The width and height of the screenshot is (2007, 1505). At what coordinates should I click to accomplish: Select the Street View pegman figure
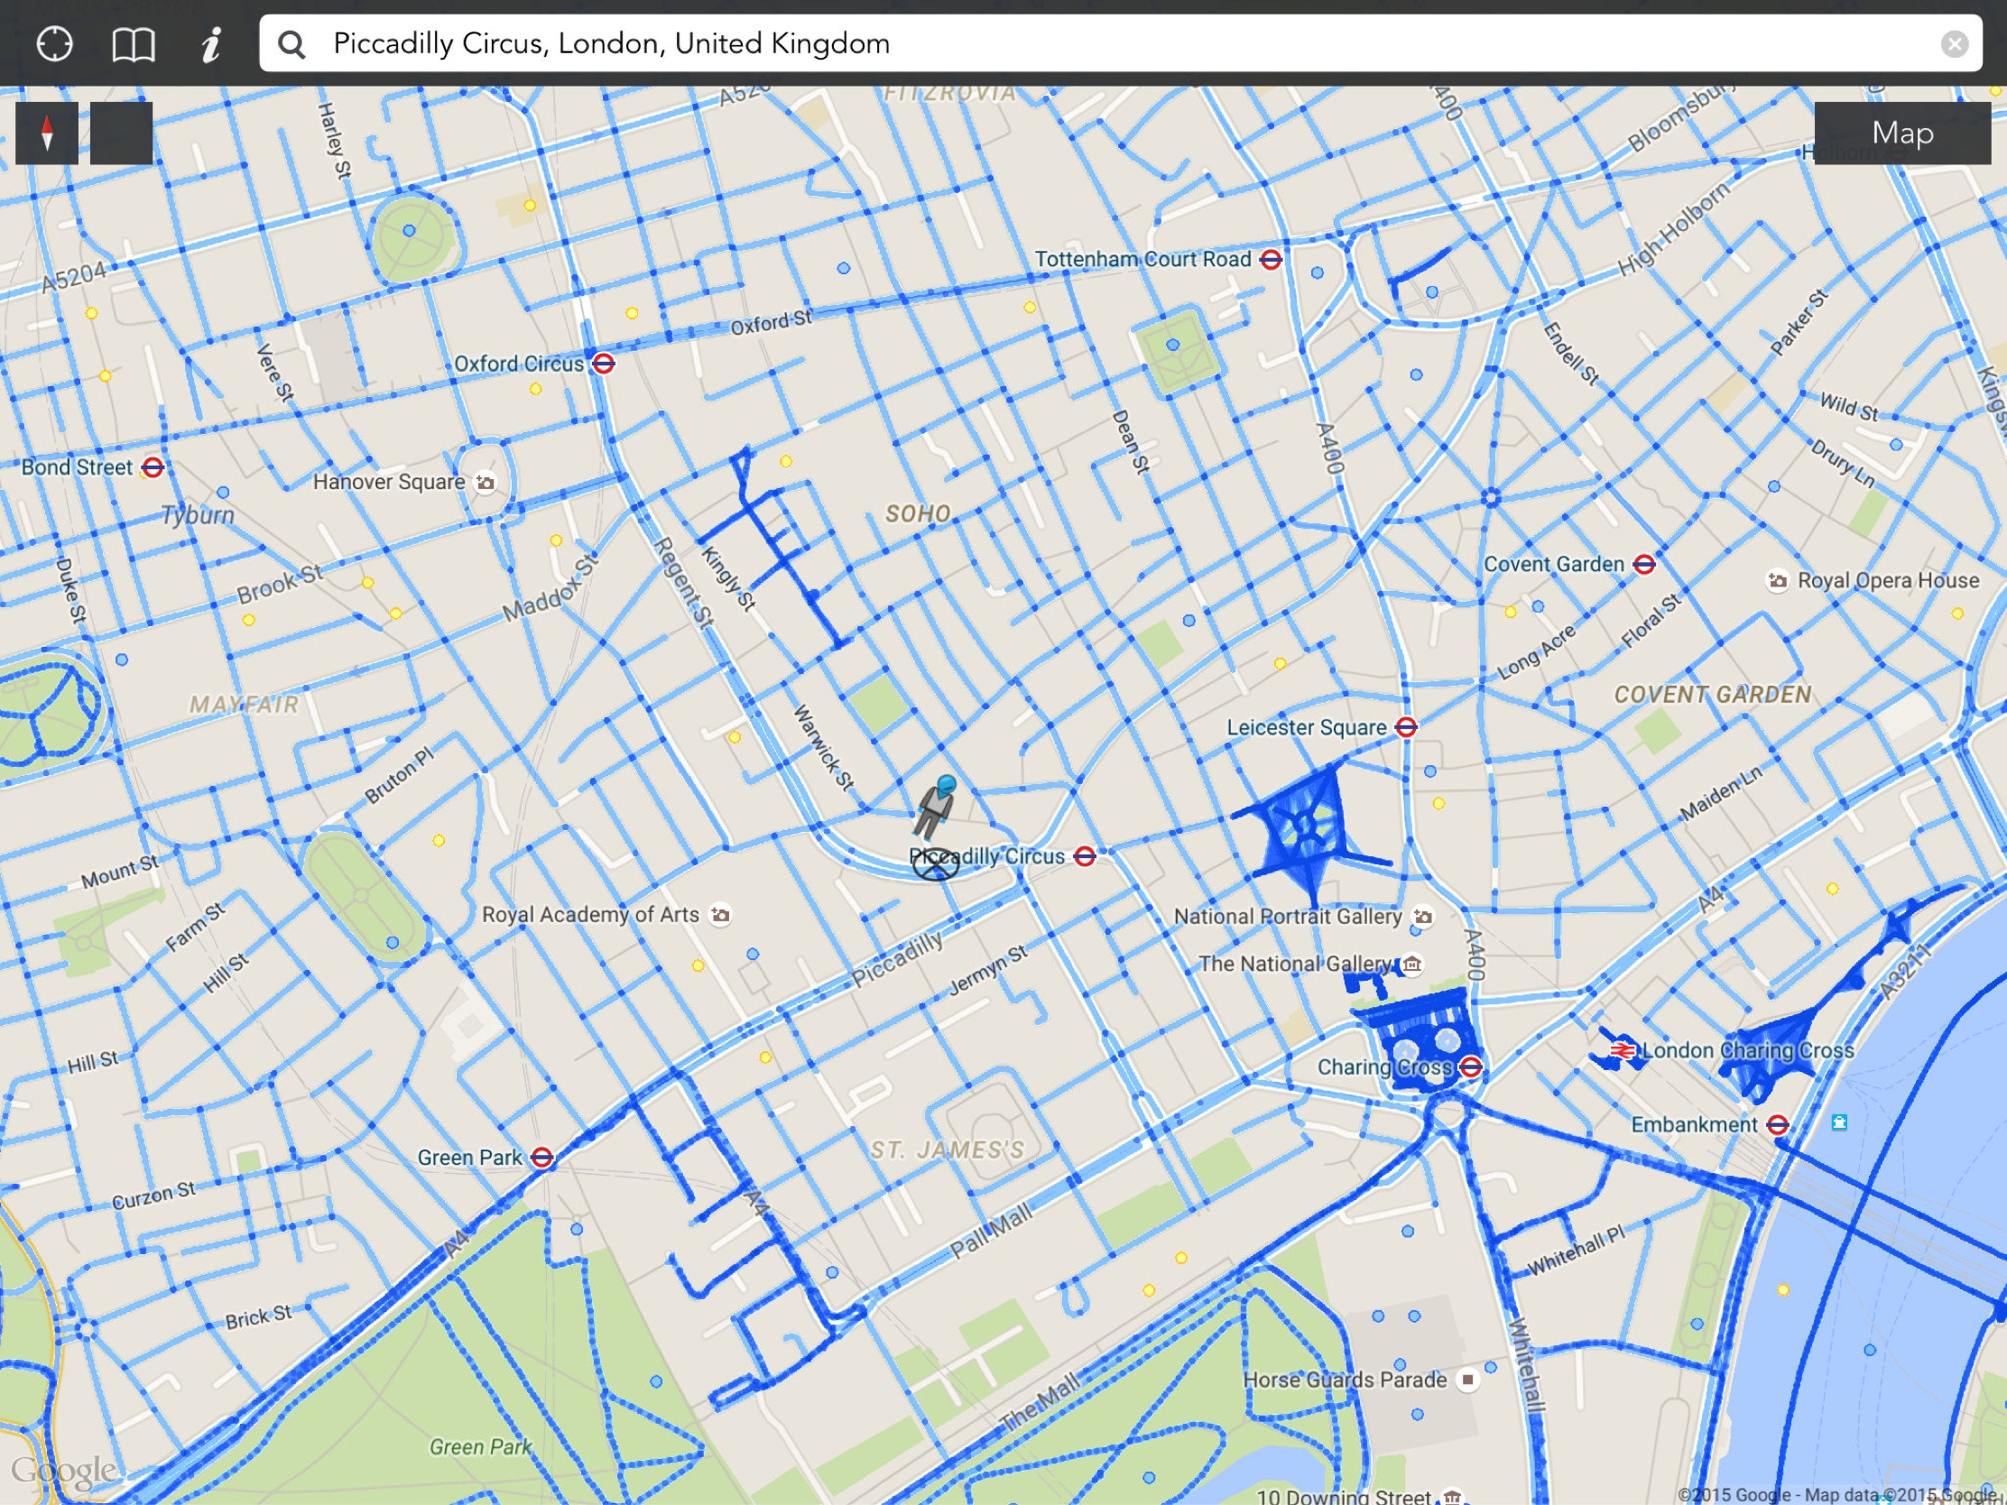click(x=935, y=806)
